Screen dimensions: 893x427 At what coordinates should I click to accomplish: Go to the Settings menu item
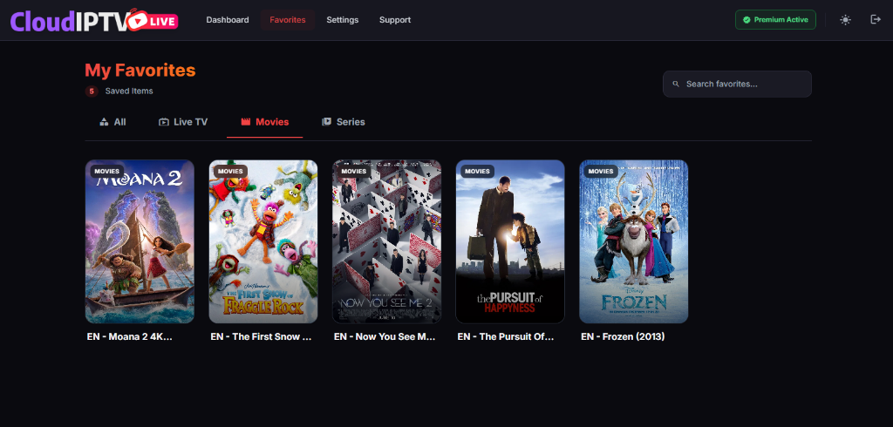342,20
